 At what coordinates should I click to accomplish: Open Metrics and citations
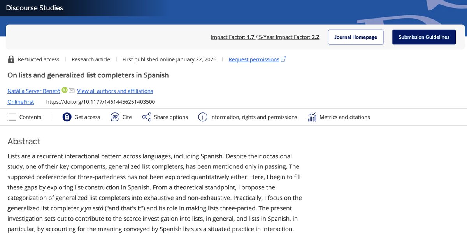point(345,117)
